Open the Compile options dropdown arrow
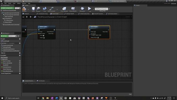 pyautogui.click(x=28, y=9)
